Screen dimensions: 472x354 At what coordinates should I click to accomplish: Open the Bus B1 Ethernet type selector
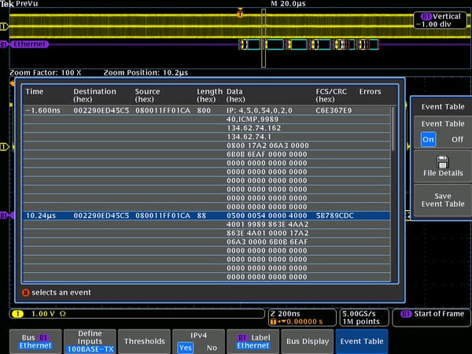pyautogui.click(x=35, y=341)
